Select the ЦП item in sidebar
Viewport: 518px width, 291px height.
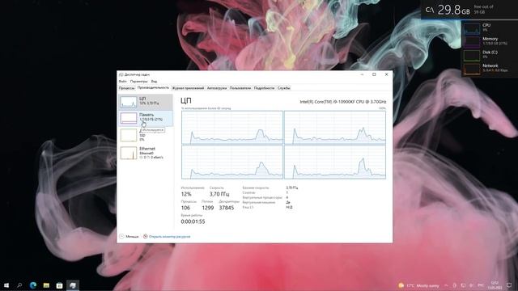(146, 102)
